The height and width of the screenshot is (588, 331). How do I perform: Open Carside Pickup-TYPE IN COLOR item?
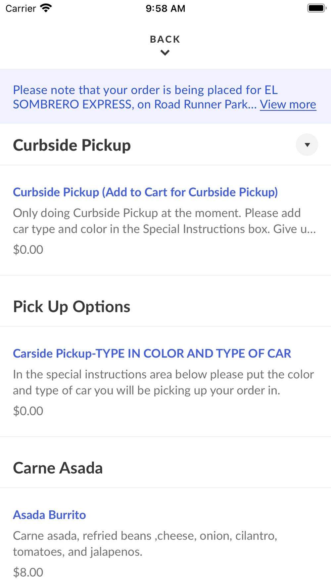point(152,354)
